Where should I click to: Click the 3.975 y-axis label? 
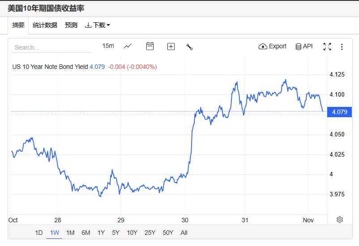[x=337, y=194]
